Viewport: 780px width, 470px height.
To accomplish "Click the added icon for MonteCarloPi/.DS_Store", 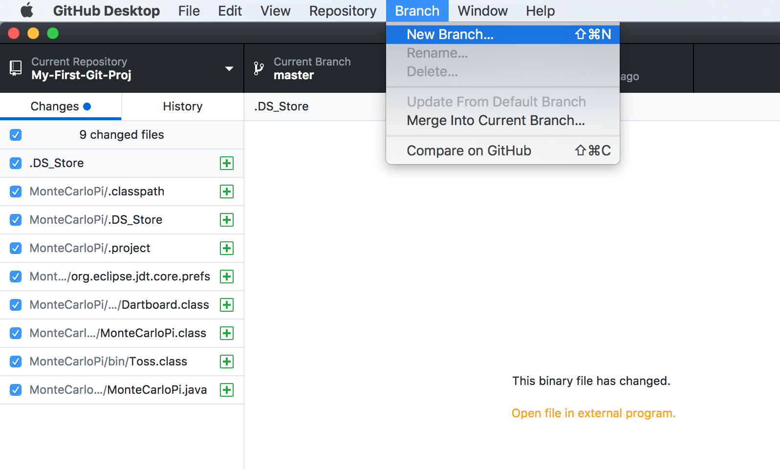I will pyautogui.click(x=227, y=220).
